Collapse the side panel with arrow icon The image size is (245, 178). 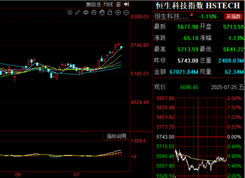[126, 4]
